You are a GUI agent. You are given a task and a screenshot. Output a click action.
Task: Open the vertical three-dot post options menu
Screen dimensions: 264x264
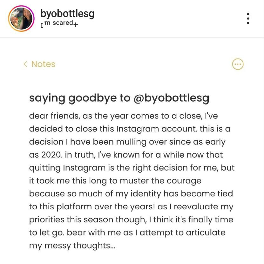pos(248,18)
